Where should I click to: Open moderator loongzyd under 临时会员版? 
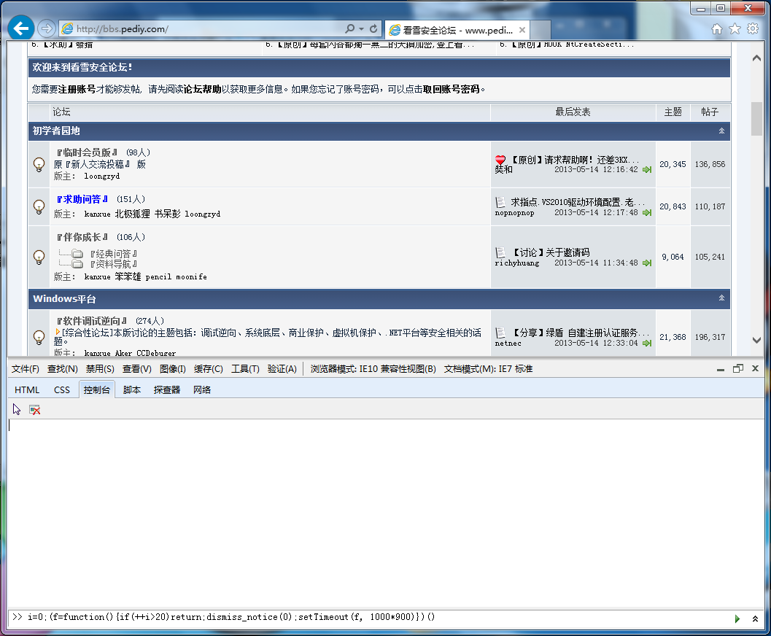tap(102, 176)
